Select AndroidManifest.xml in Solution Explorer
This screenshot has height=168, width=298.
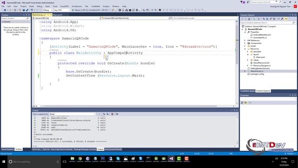tap(262, 35)
